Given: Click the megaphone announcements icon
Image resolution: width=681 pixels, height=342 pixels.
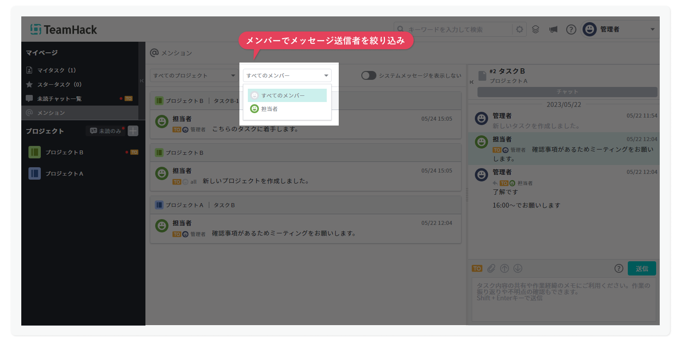Looking at the screenshot, I should click(553, 30).
